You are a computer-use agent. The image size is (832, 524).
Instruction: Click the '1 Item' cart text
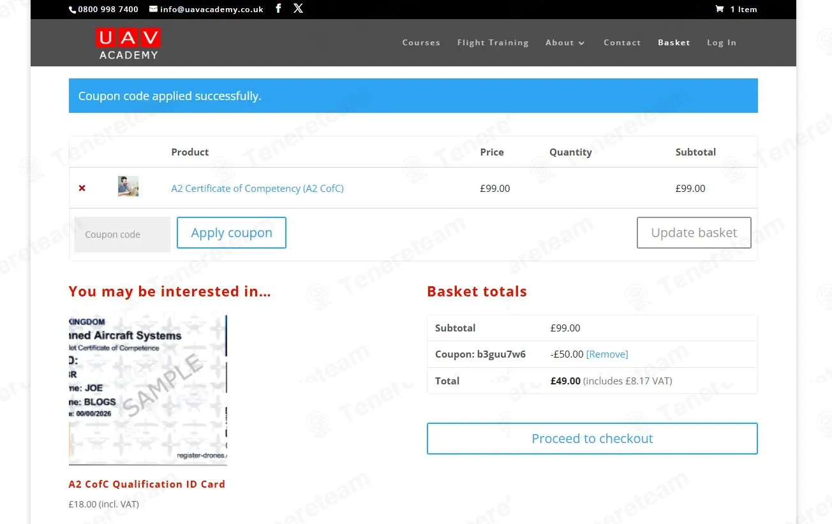pos(743,10)
